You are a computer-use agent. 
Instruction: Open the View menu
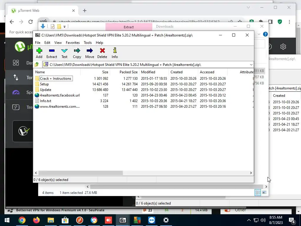[58, 43]
